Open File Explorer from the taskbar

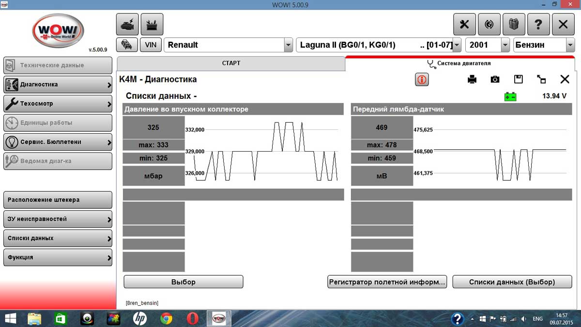34,319
